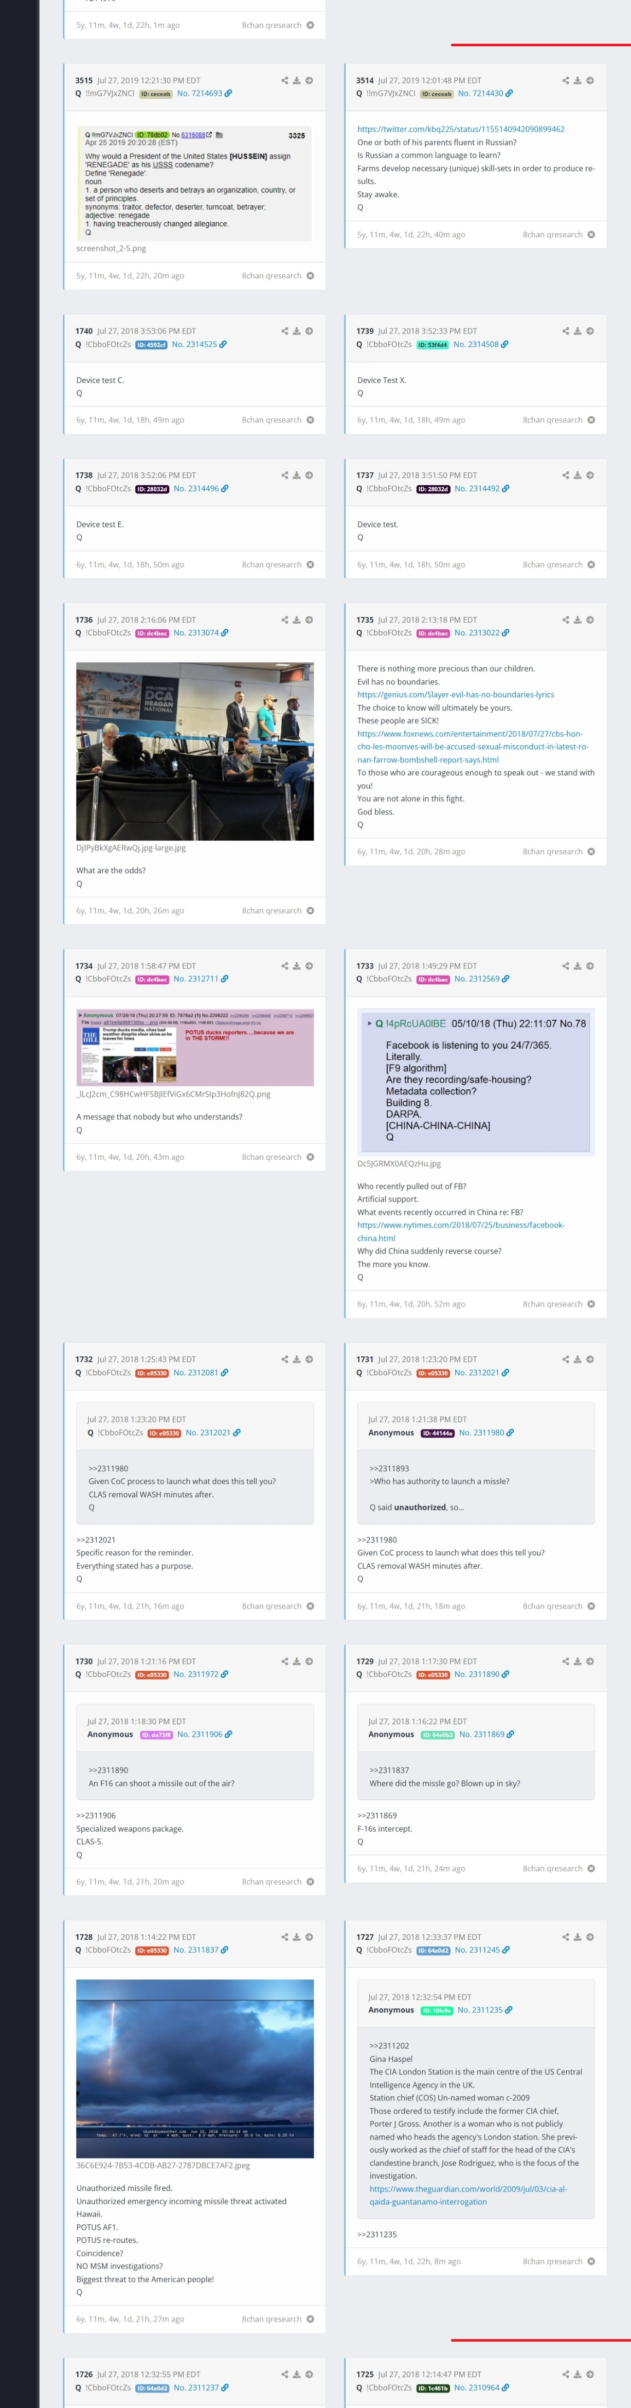Click circle-x icon beside 8chan qresearch on post 1739
Viewport: 631px width, 2408px height.
(591, 420)
